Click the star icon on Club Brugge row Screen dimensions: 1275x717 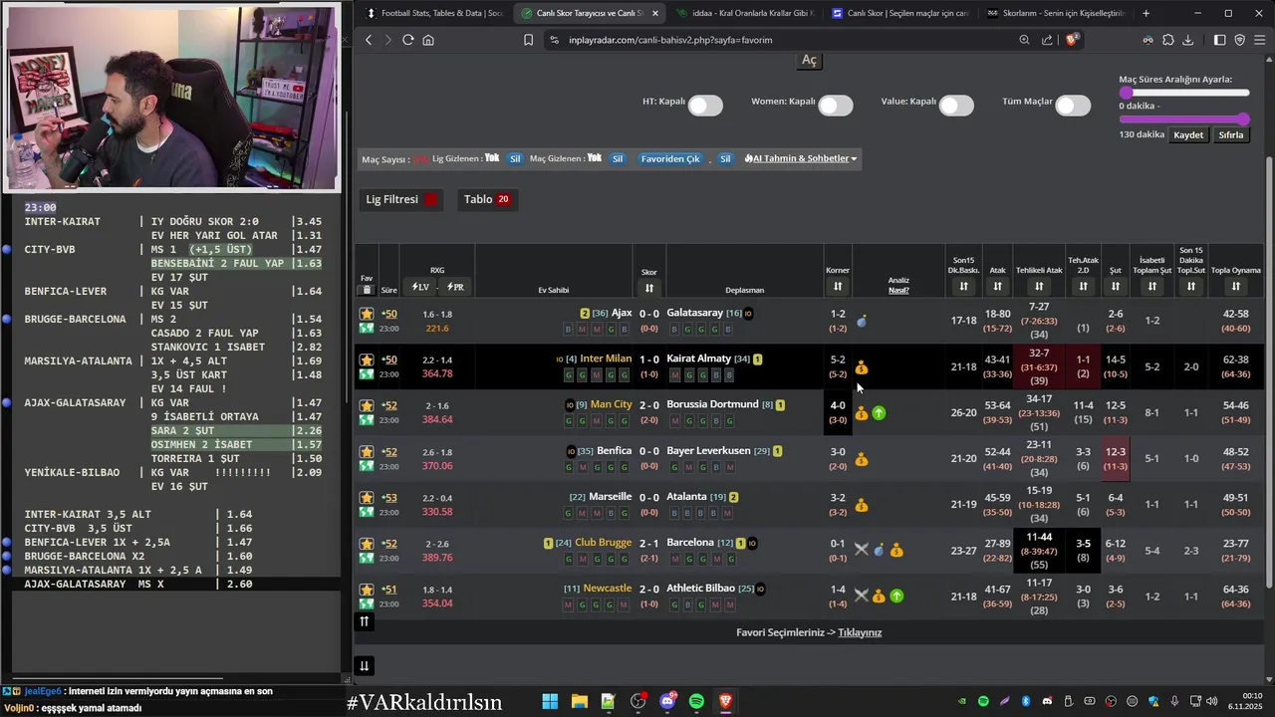point(367,543)
